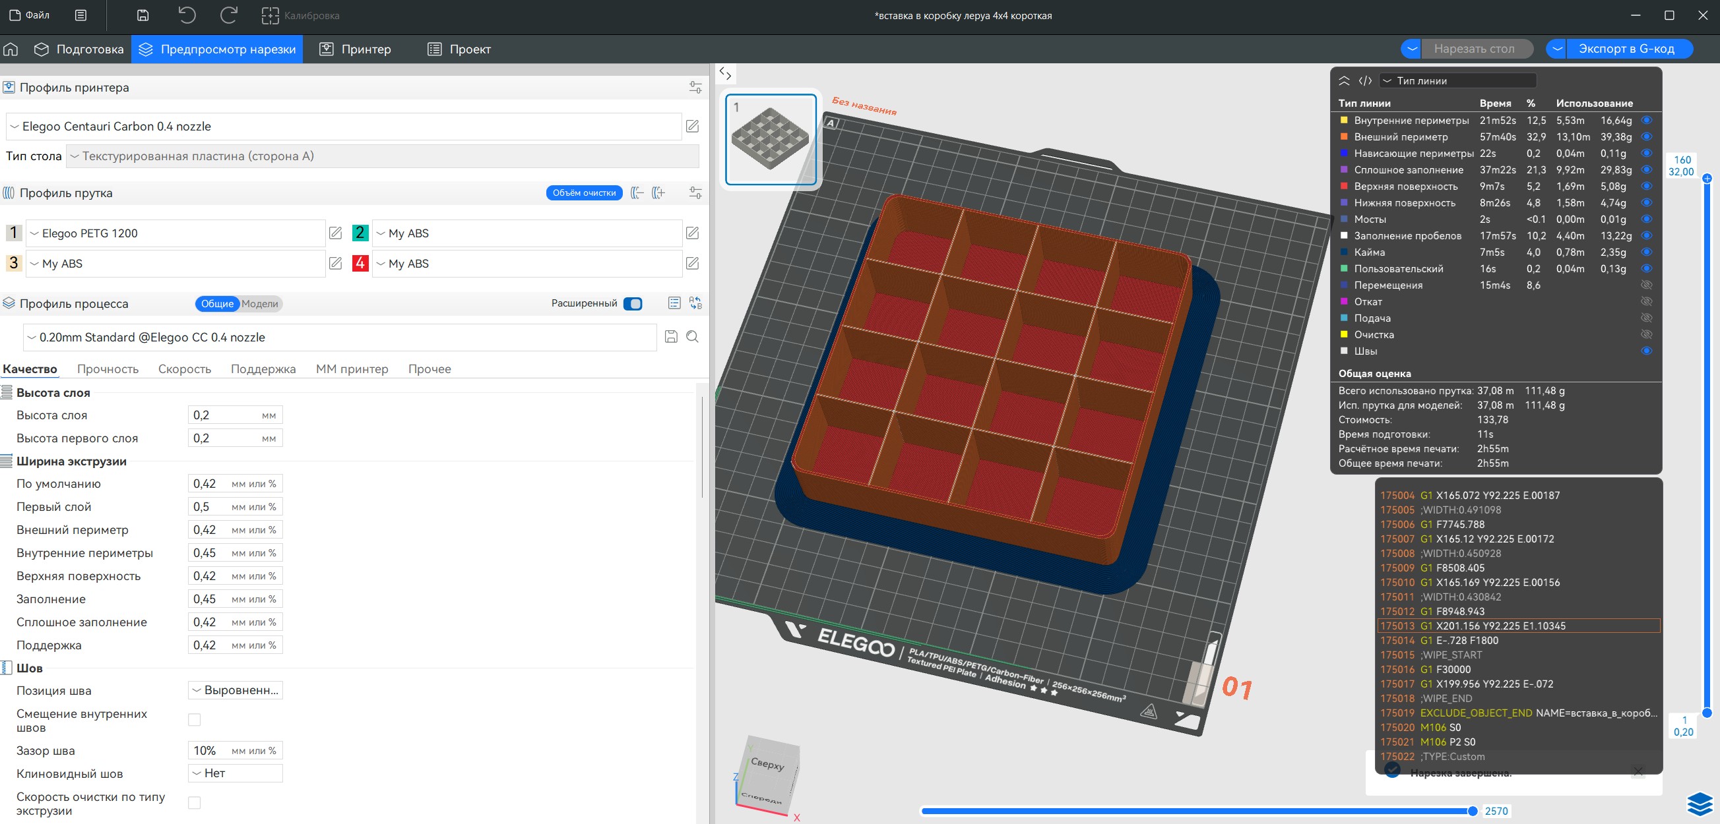The width and height of the screenshot is (1720, 824).
Task: Click edit icon next to Elegoo PETG 1200
Action: coord(336,233)
